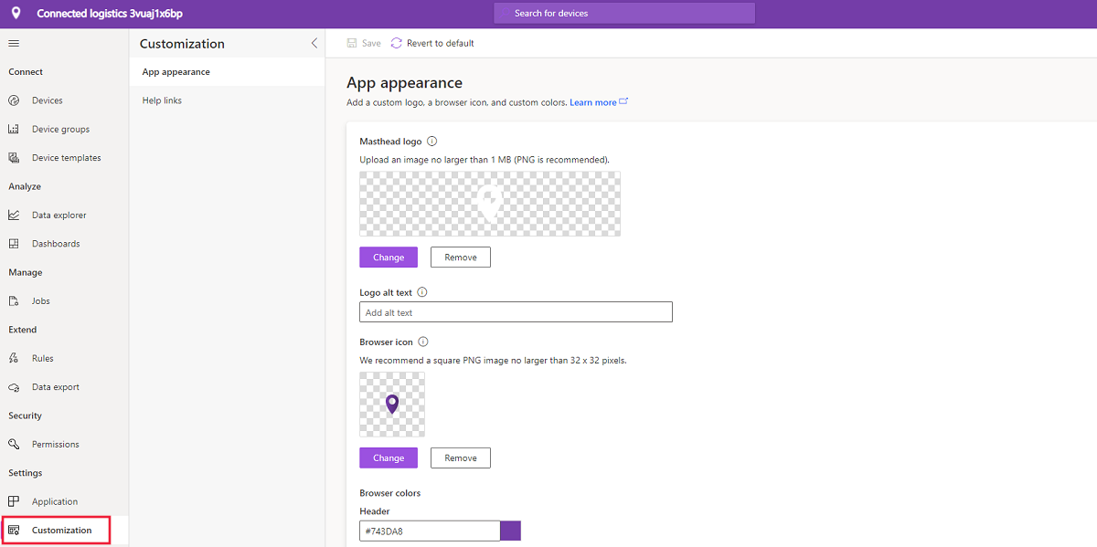Navigate to Data explorer
1097x547 pixels.
pyautogui.click(x=59, y=216)
